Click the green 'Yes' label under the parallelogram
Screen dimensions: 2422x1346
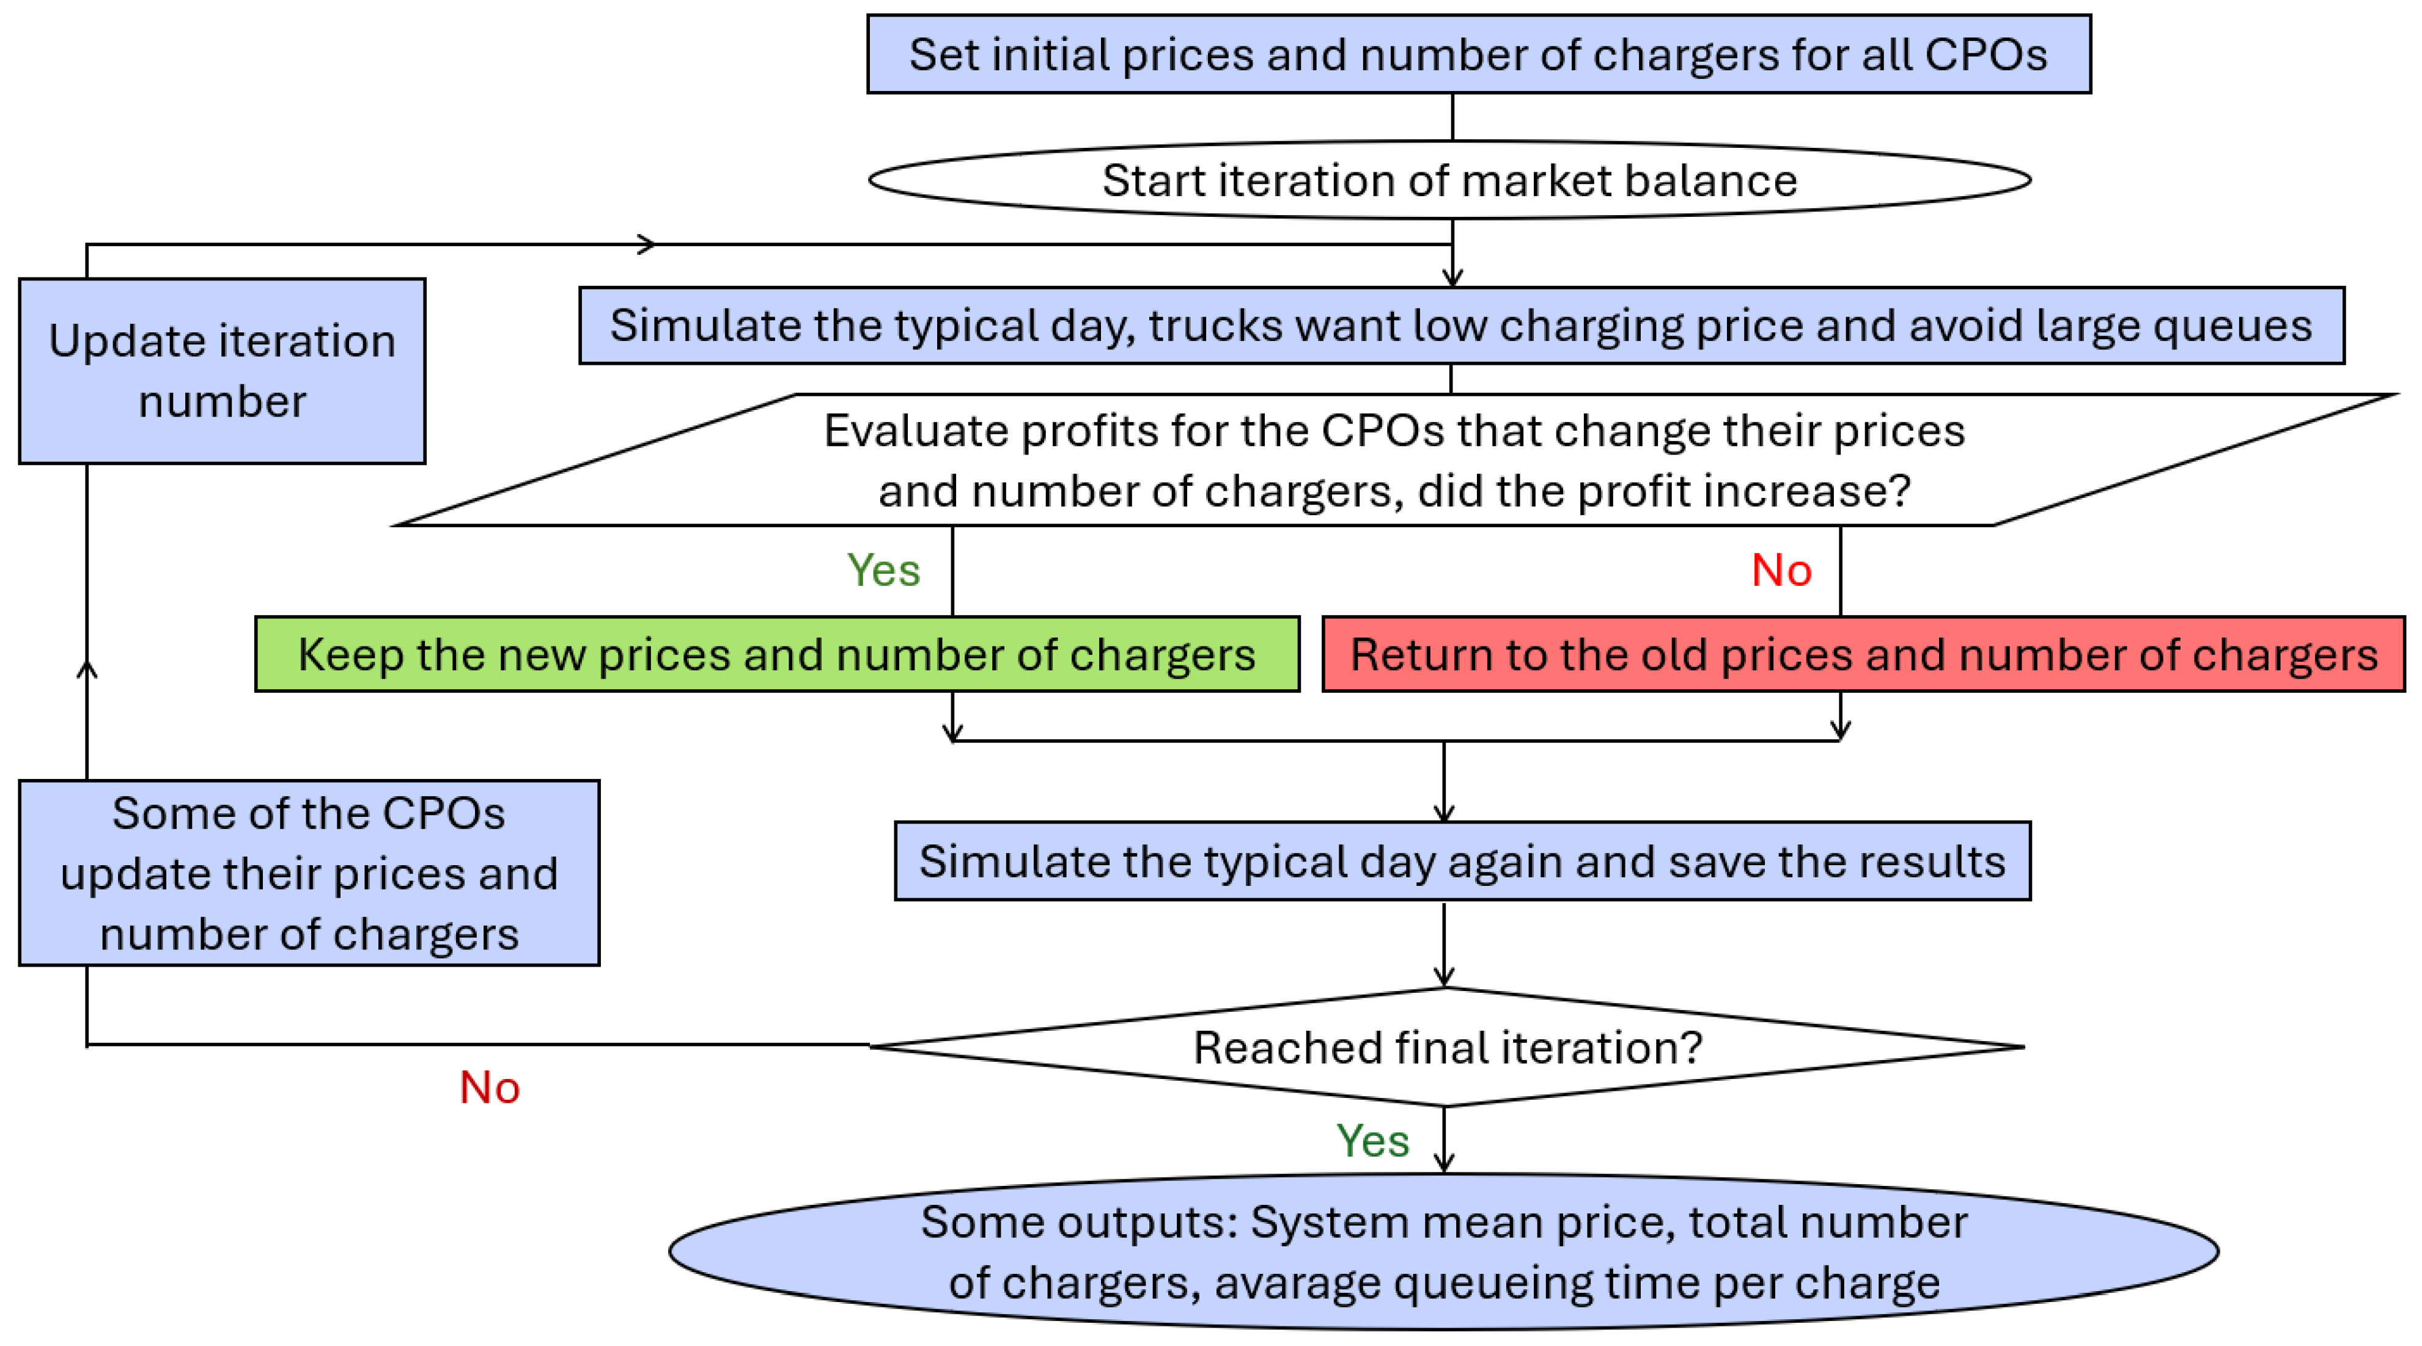coord(883,569)
